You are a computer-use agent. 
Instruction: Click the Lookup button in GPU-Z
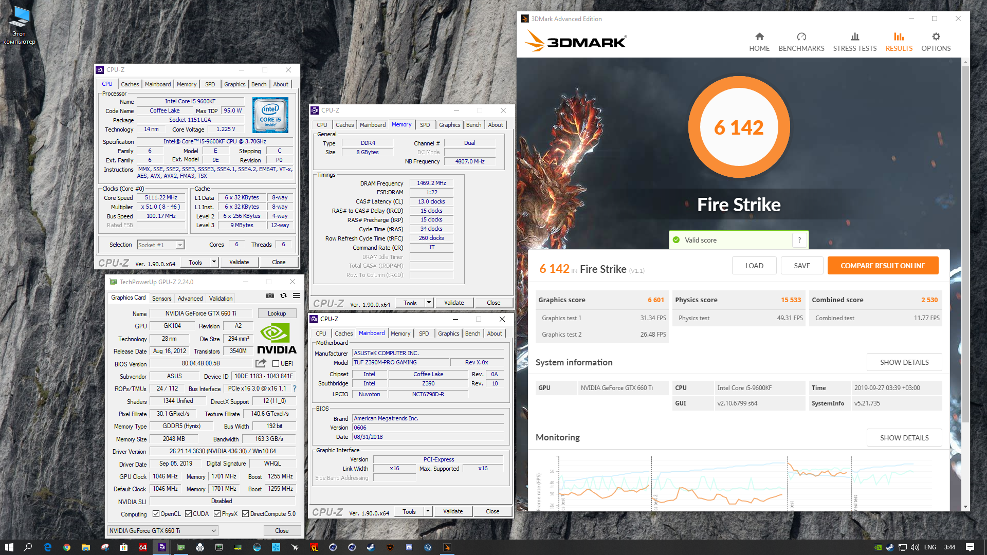(x=277, y=313)
